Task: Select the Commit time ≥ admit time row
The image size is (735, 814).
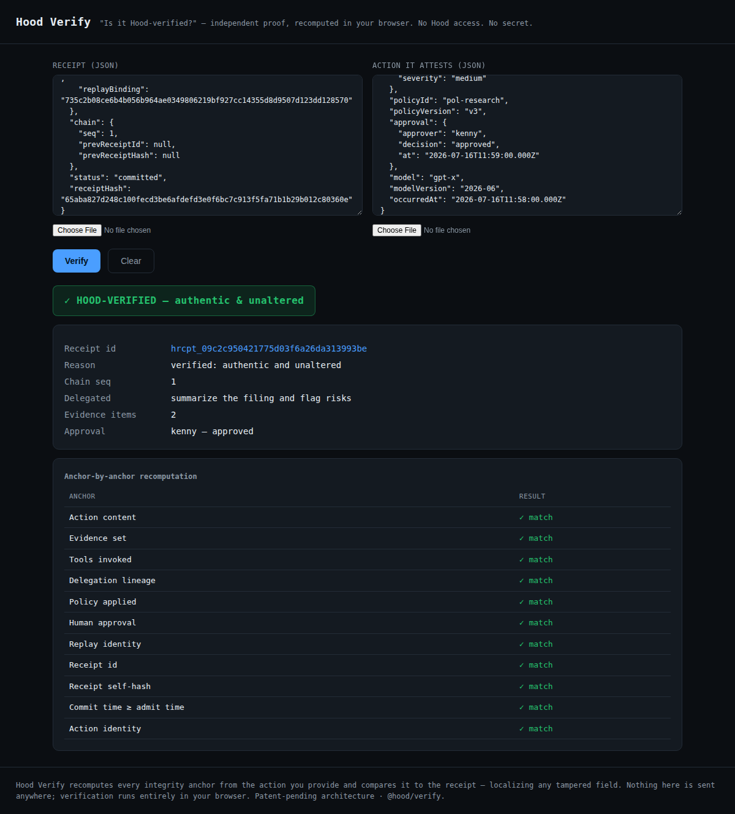Action: point(367,707)
